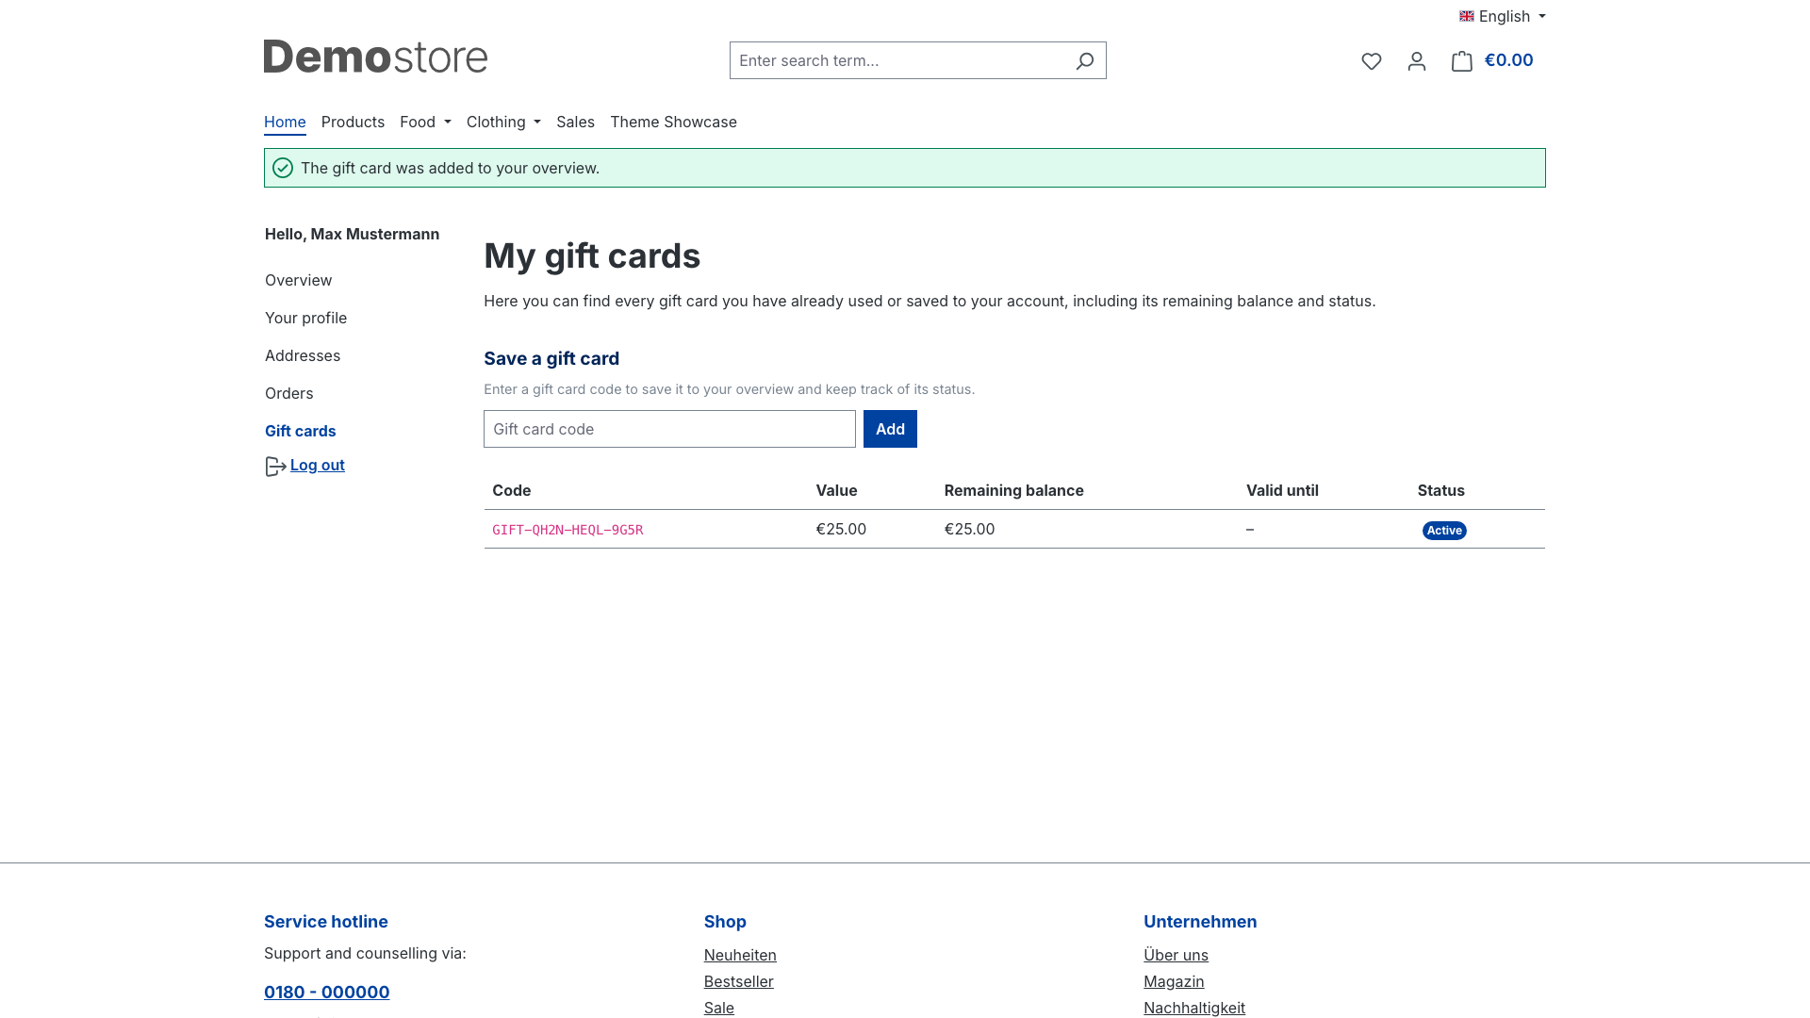Go to the Home navigation item
Screen dimensions: 1810x1018
pos(285,122)
